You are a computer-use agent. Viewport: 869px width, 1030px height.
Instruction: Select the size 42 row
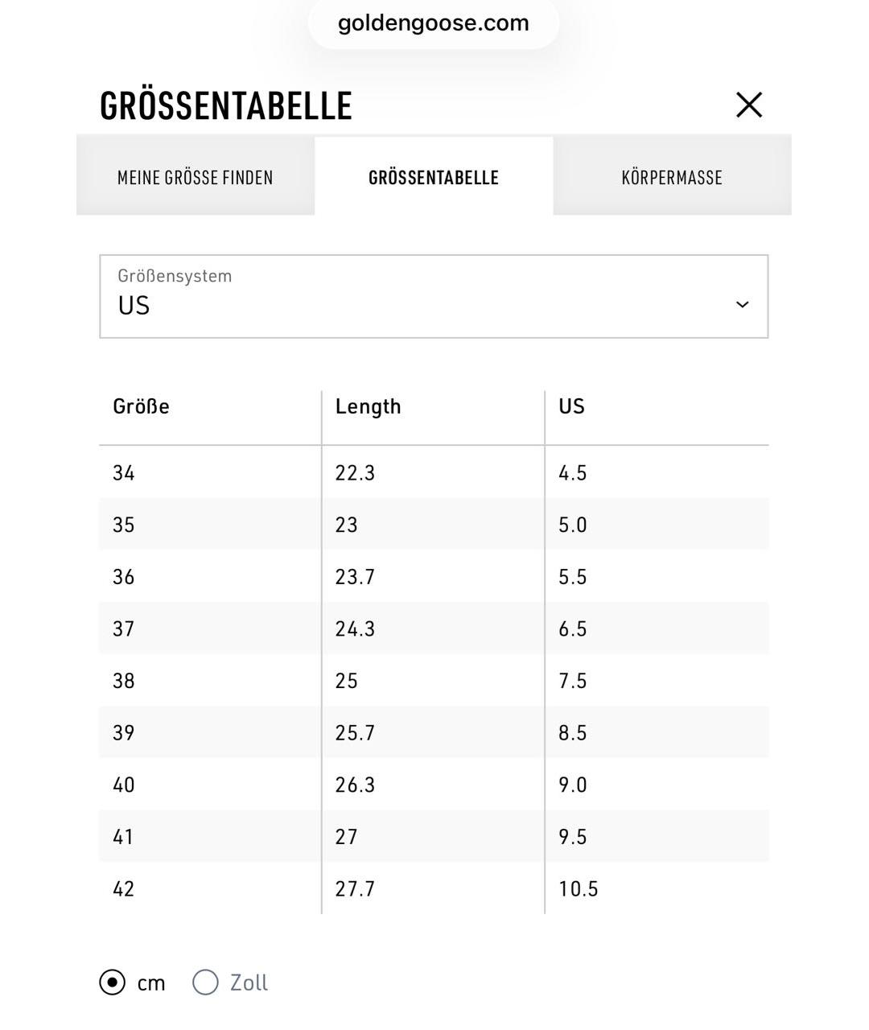click(x=434, y=888)
